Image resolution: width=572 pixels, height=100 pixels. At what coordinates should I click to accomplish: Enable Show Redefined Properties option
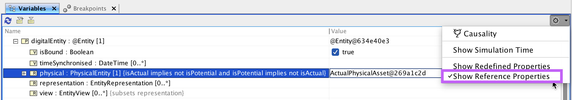(501, 66)
